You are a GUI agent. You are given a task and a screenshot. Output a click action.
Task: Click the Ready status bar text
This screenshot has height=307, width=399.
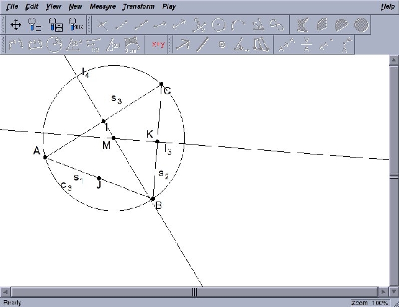point(12,303)
